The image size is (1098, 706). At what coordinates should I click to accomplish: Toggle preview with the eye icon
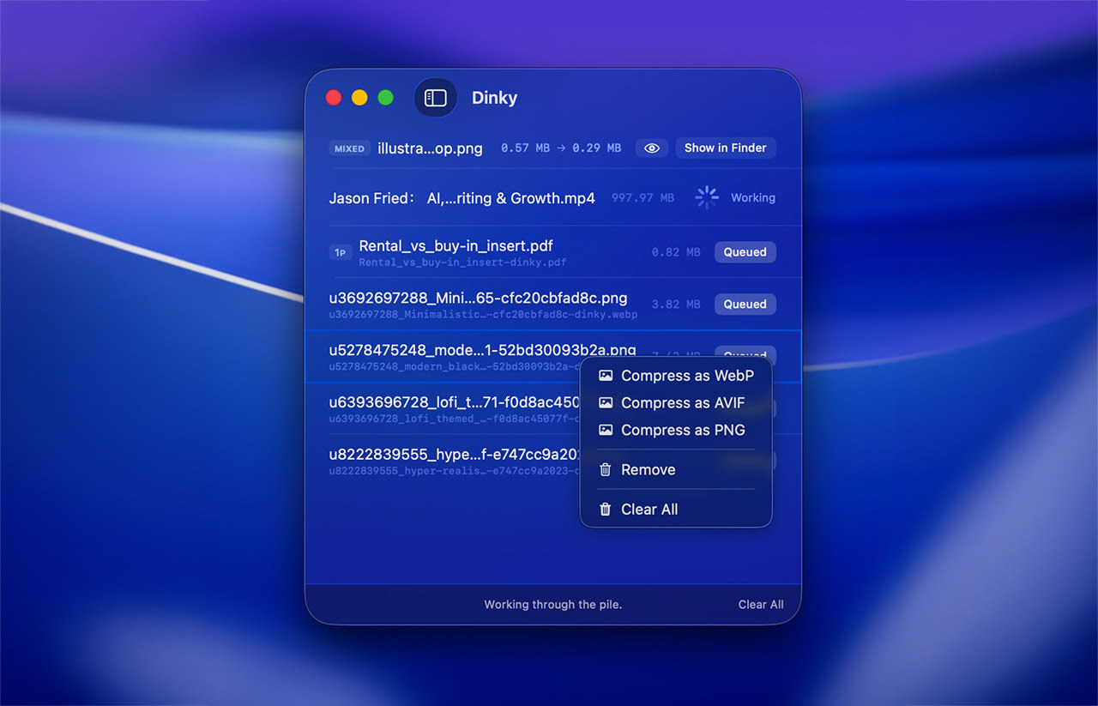coord(652,148)
